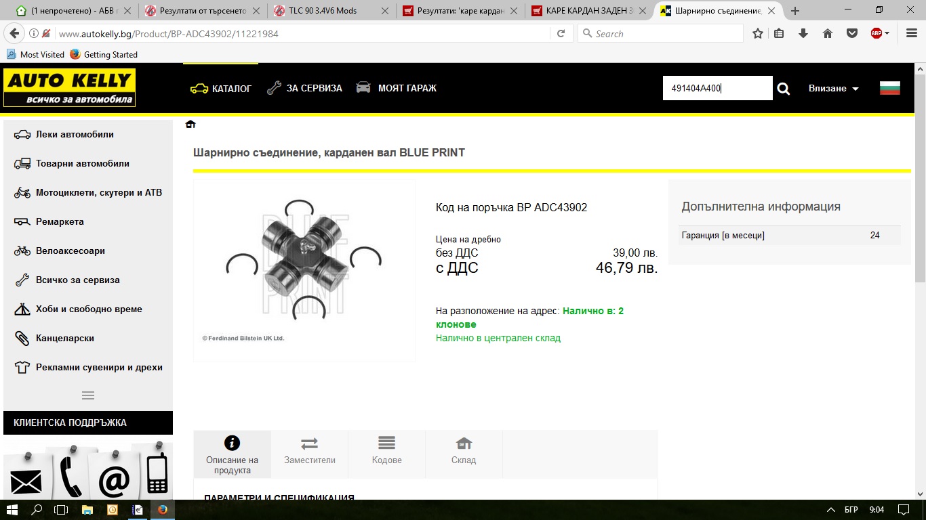
Task: Click the Firefox home icon
Action: click(x=828, y=33)
